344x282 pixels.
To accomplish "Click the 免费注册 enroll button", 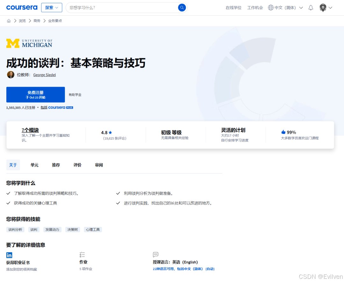I will (36, 95).
